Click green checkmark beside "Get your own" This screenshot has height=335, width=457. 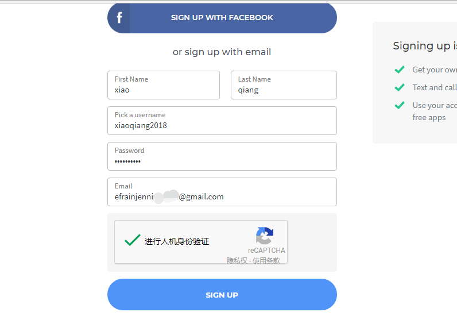[x=400, y=70]
